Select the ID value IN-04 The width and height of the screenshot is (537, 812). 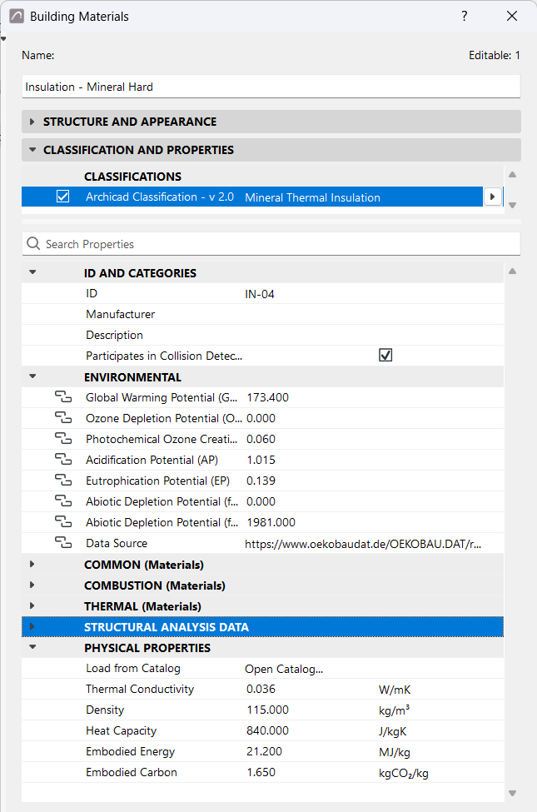[260, 294]
